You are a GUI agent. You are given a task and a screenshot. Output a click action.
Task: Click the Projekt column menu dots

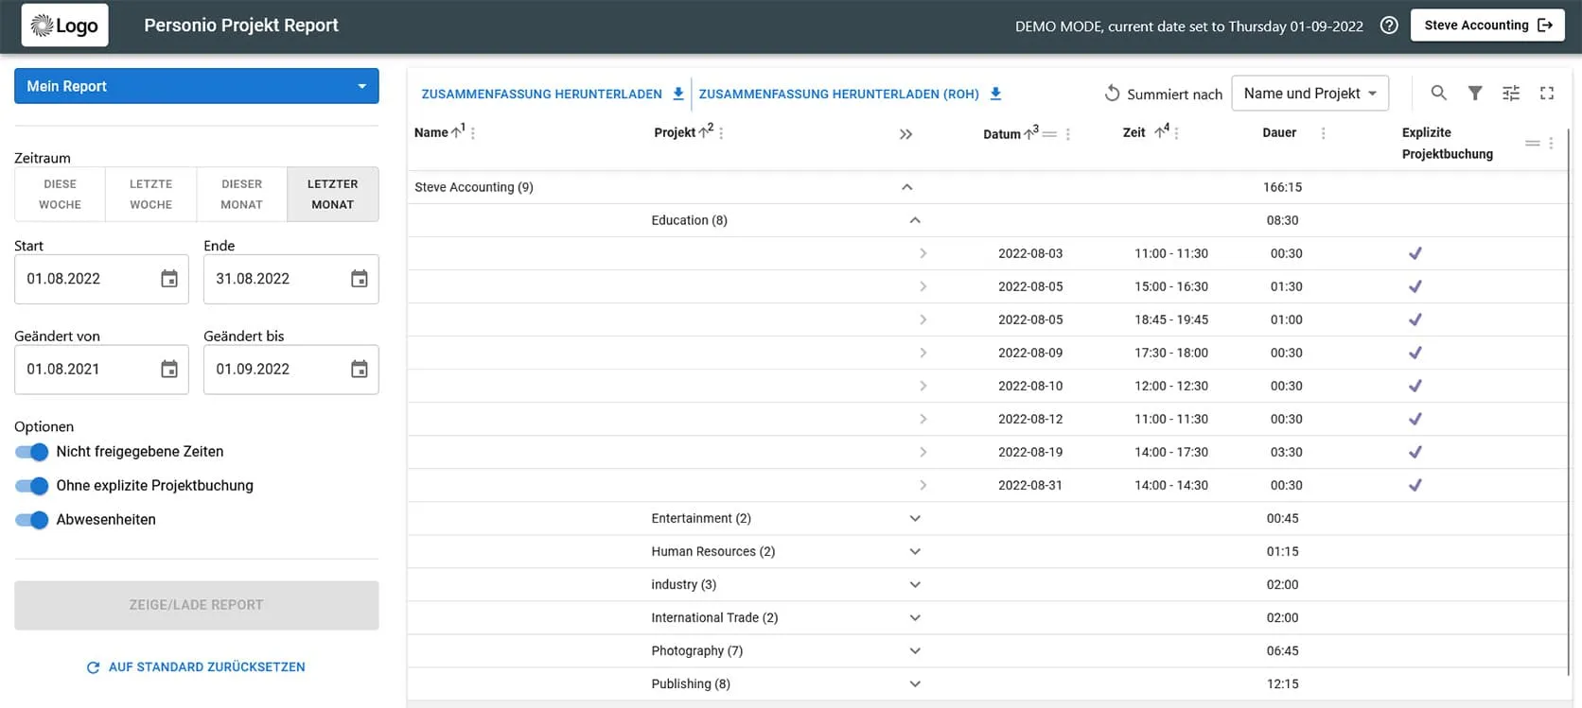pos(721,133)
